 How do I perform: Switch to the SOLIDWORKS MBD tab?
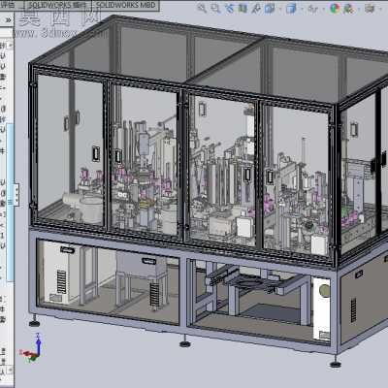[x=126, y=5]
